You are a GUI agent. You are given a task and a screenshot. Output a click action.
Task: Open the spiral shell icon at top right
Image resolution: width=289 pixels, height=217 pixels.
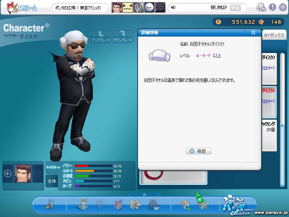click(261, 8)
